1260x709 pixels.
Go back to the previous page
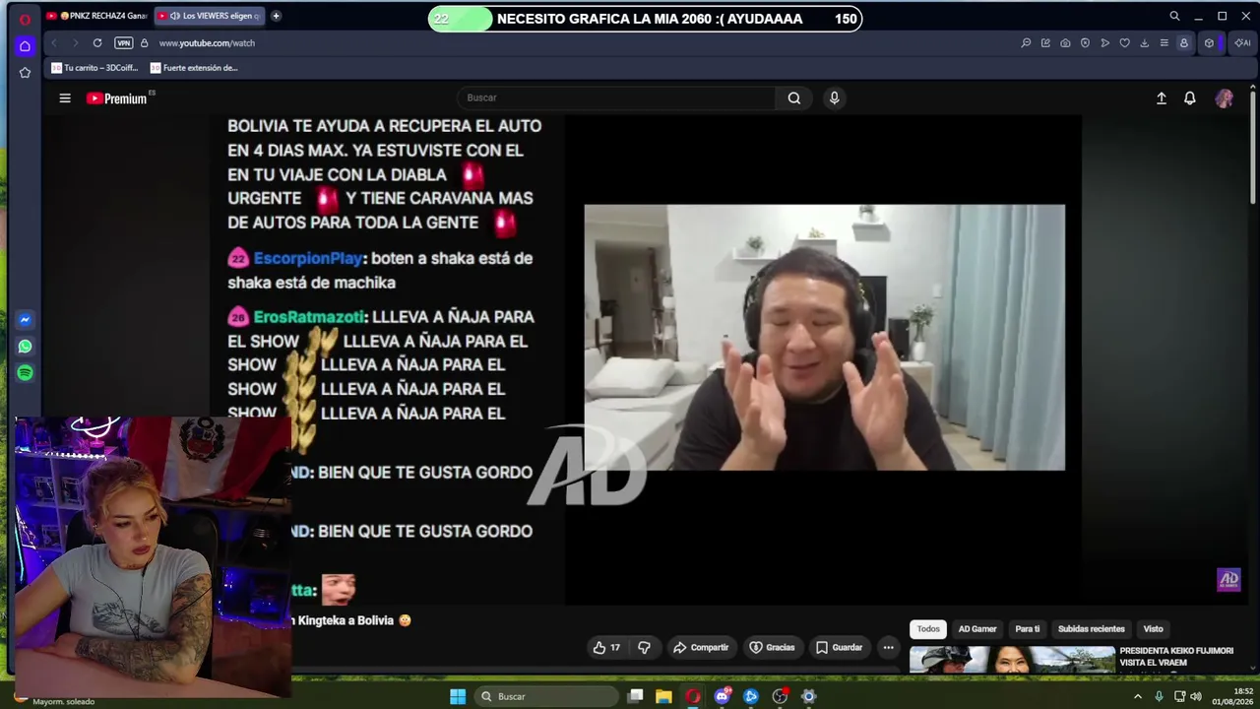(54, 43)
